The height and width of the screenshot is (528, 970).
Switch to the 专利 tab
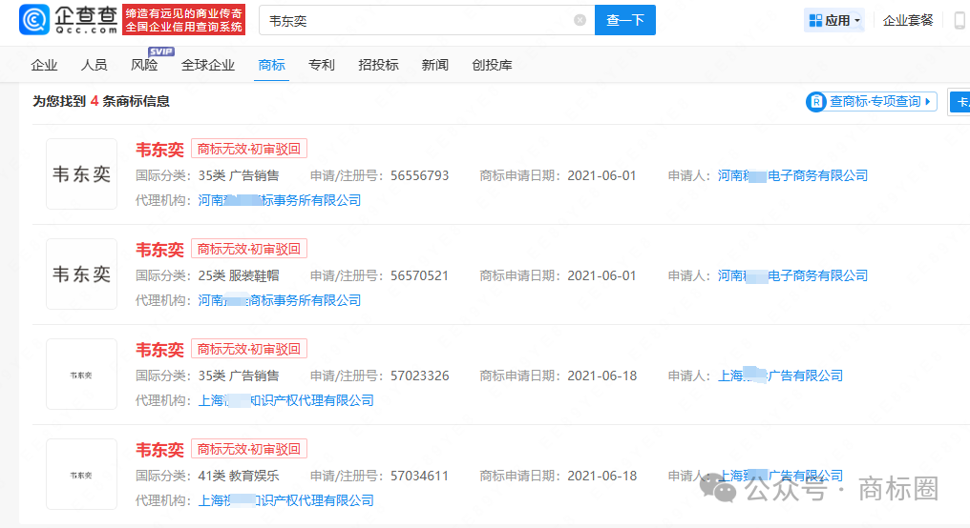click(x=322, y=65)
